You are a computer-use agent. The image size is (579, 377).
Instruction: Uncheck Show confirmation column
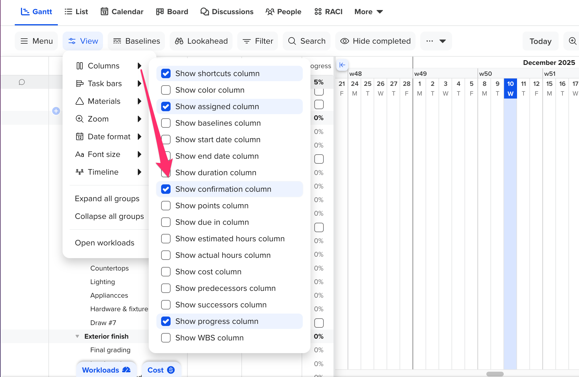(x=166, y=189)
